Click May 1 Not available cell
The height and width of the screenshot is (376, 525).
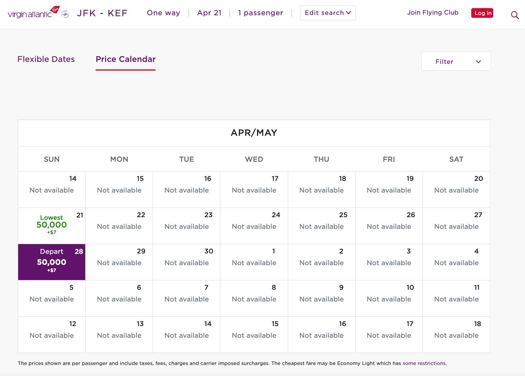(254, 262)
